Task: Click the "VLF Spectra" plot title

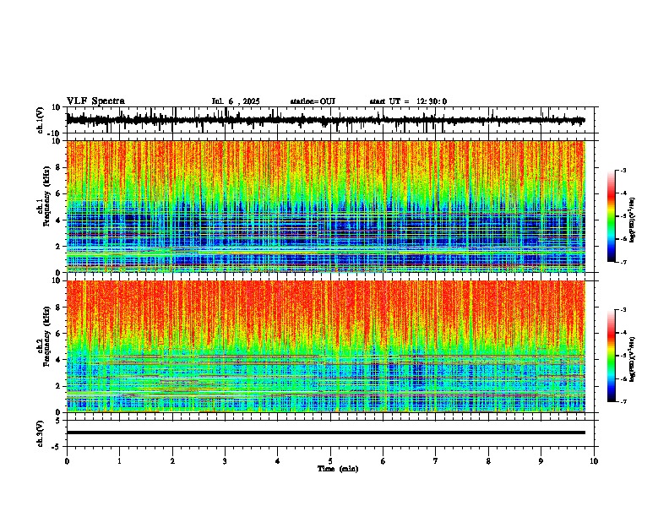Action: [95, 101]
